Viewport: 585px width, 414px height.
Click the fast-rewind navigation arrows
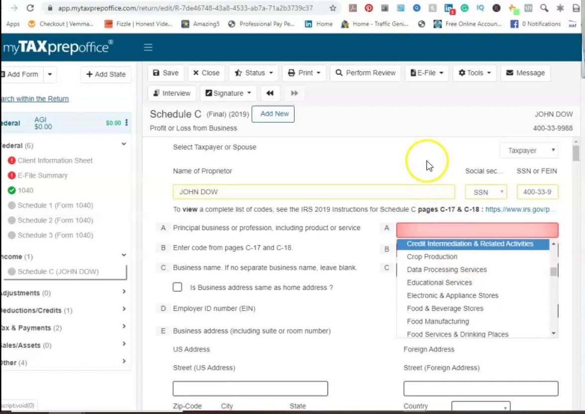[270, 93]
